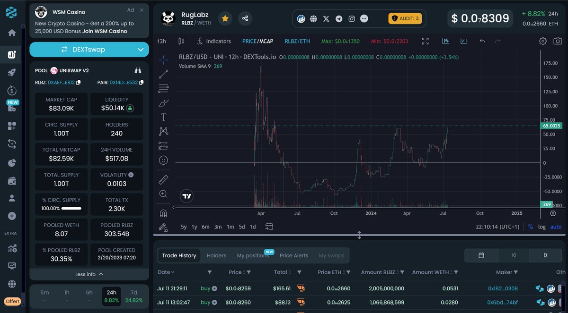This screenshot has height=313, width=568.
Task: Follow the Join WSM Casino ad link
Action: (105, 31)
